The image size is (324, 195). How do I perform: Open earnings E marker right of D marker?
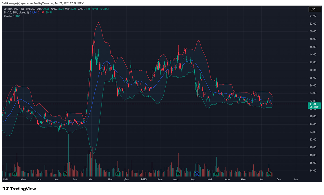pos(217,174)
